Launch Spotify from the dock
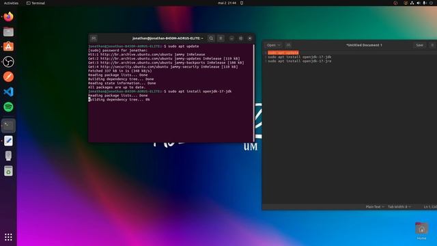This screenshot has width=437, height=246. click(x=8, y=107)
